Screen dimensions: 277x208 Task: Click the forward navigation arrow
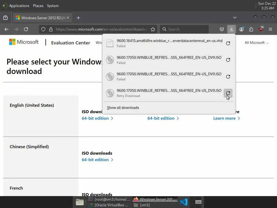(16, 29)
